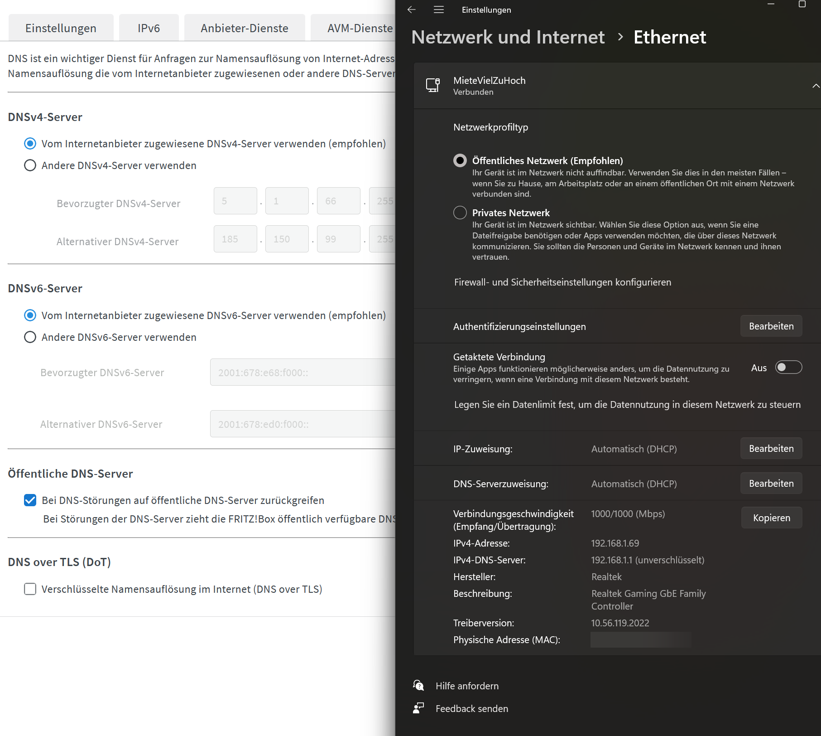Click the Hilfe anfordern icon
This screenshot has height=736, width=821.
(x=418, y=686)
